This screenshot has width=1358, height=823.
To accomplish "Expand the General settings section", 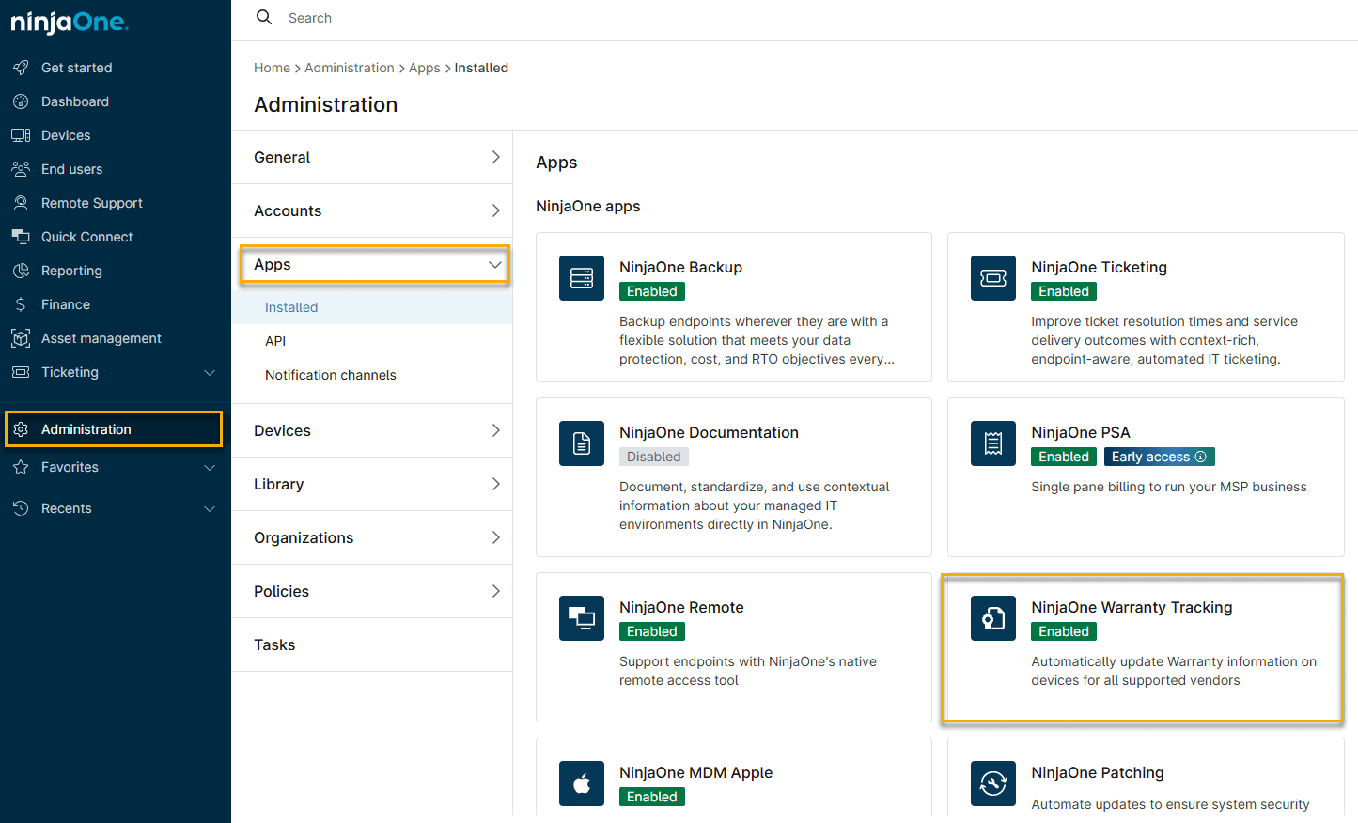I will [x=495, y=157].
